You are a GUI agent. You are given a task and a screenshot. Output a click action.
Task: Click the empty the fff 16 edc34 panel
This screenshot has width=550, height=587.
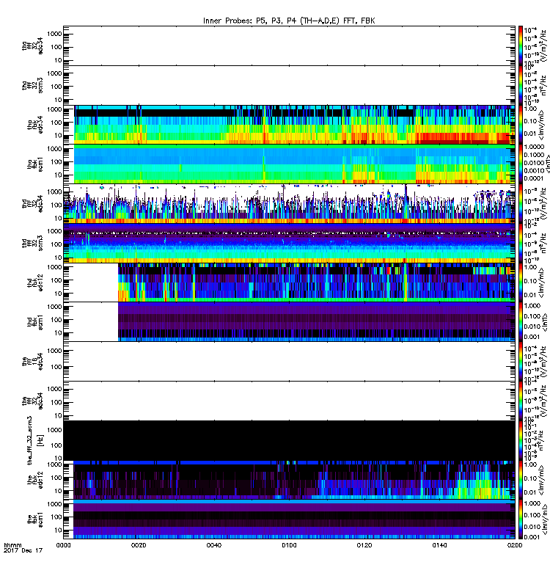(x=289, y=361)
